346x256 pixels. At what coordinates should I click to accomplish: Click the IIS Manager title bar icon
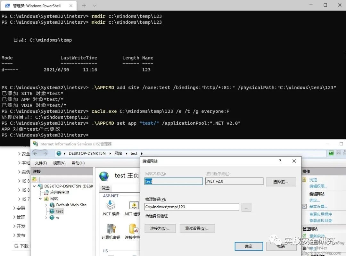[35, 144]
